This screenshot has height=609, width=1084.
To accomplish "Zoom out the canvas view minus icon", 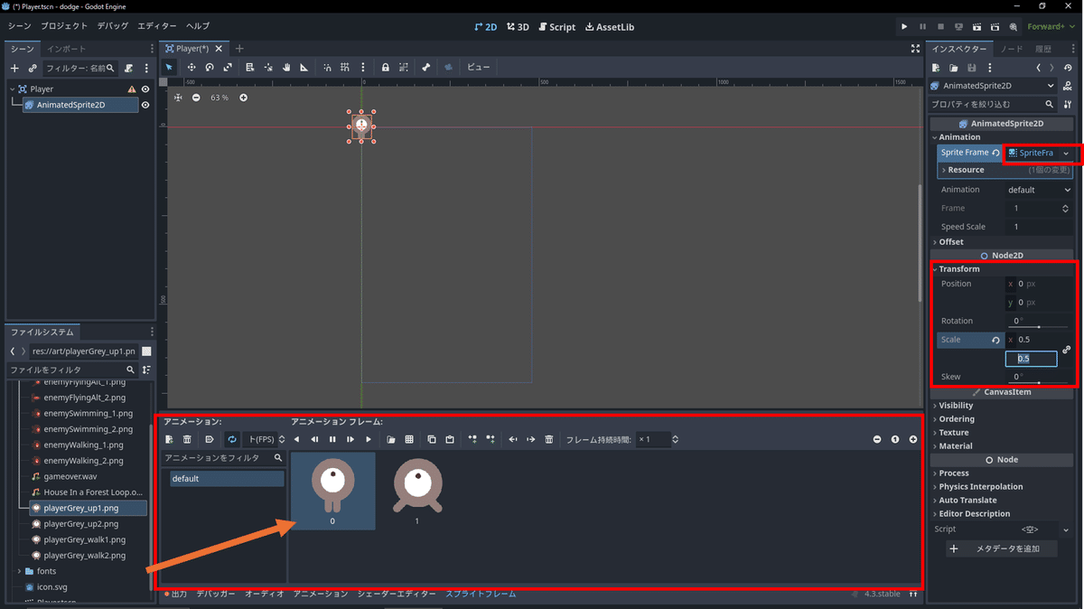I will [x=196, y=98].
